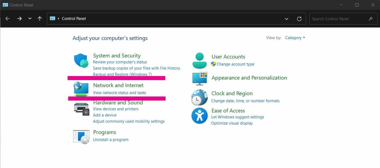Open Review your computer's status

120,62
